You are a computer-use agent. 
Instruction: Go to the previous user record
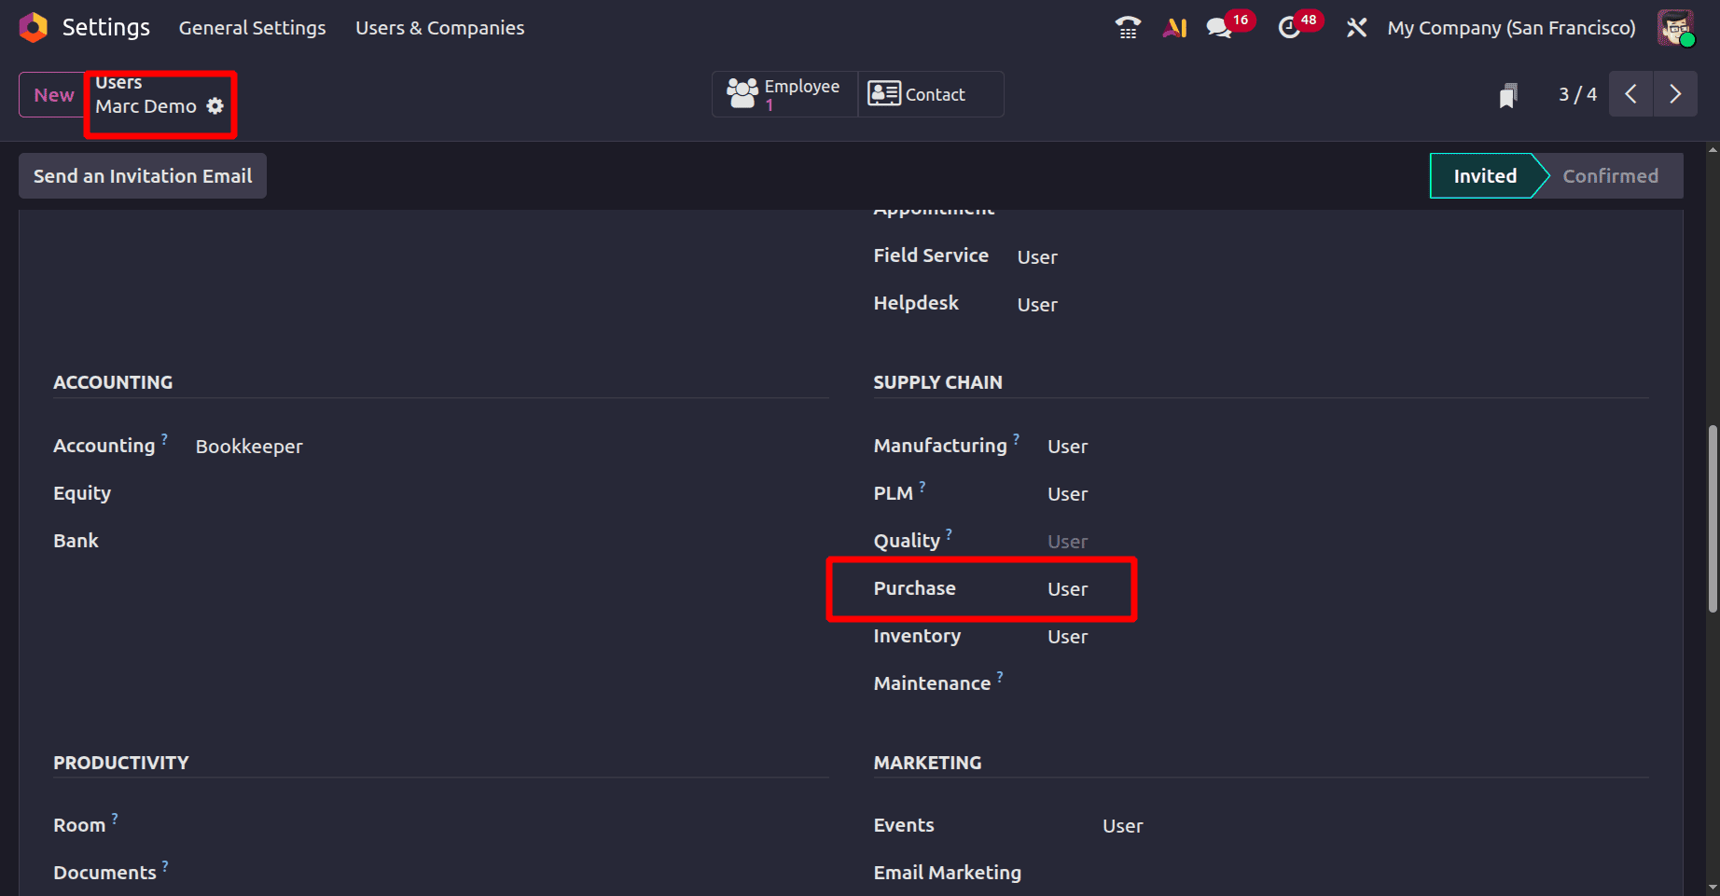1631,94
